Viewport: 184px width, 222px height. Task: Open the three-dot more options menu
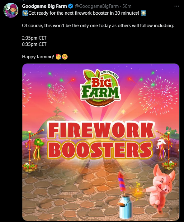pos(177,6)
